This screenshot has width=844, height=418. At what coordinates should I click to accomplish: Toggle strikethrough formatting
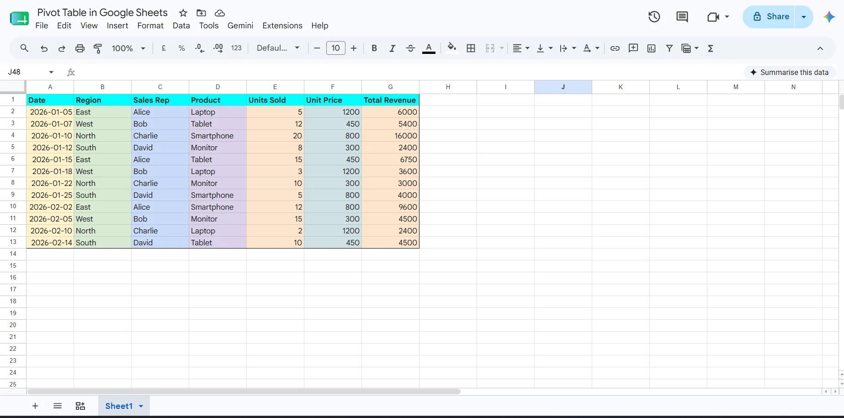click(410, 48)
